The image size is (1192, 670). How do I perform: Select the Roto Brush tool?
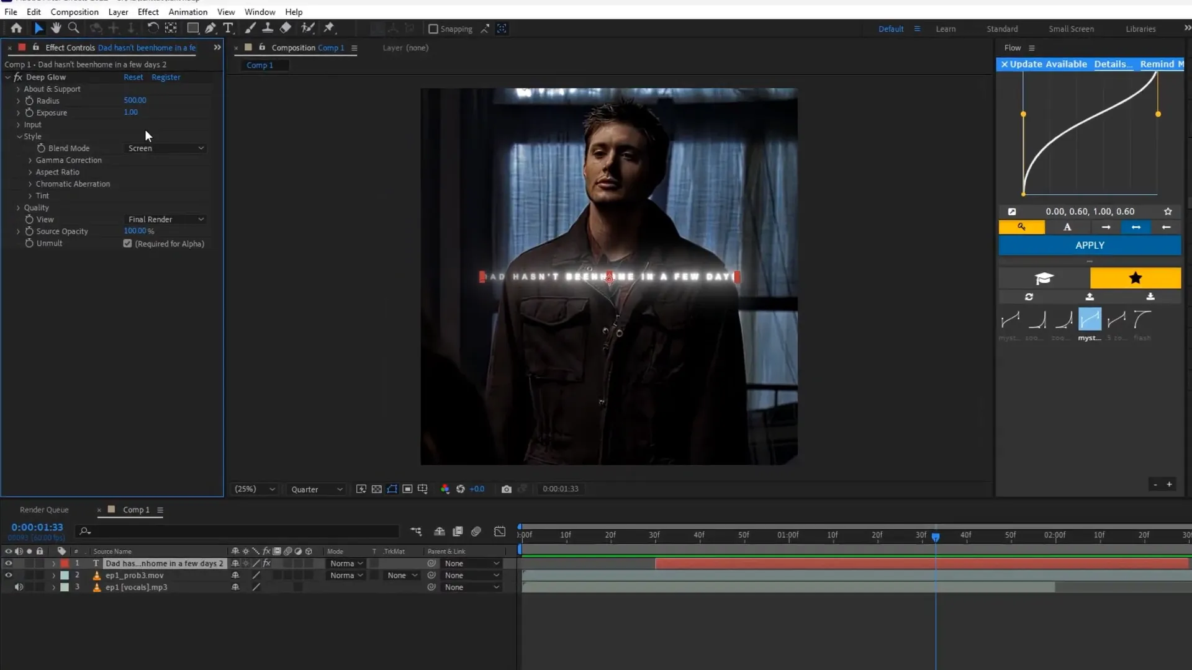tap(307, 28)
